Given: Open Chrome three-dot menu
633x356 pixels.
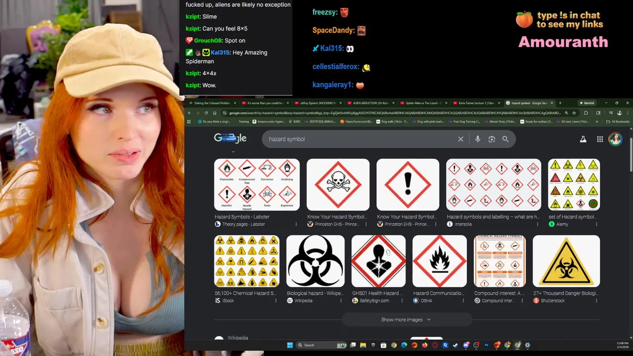Looking at the screenshot, I should (627, 113).
